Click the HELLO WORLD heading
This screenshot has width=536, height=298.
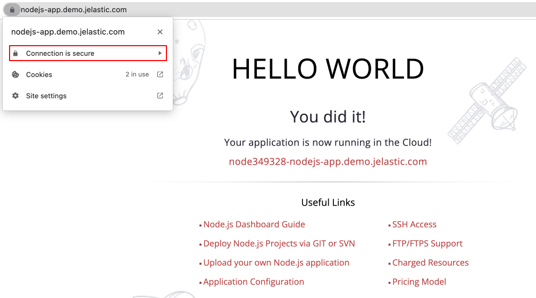coord(328,69)
